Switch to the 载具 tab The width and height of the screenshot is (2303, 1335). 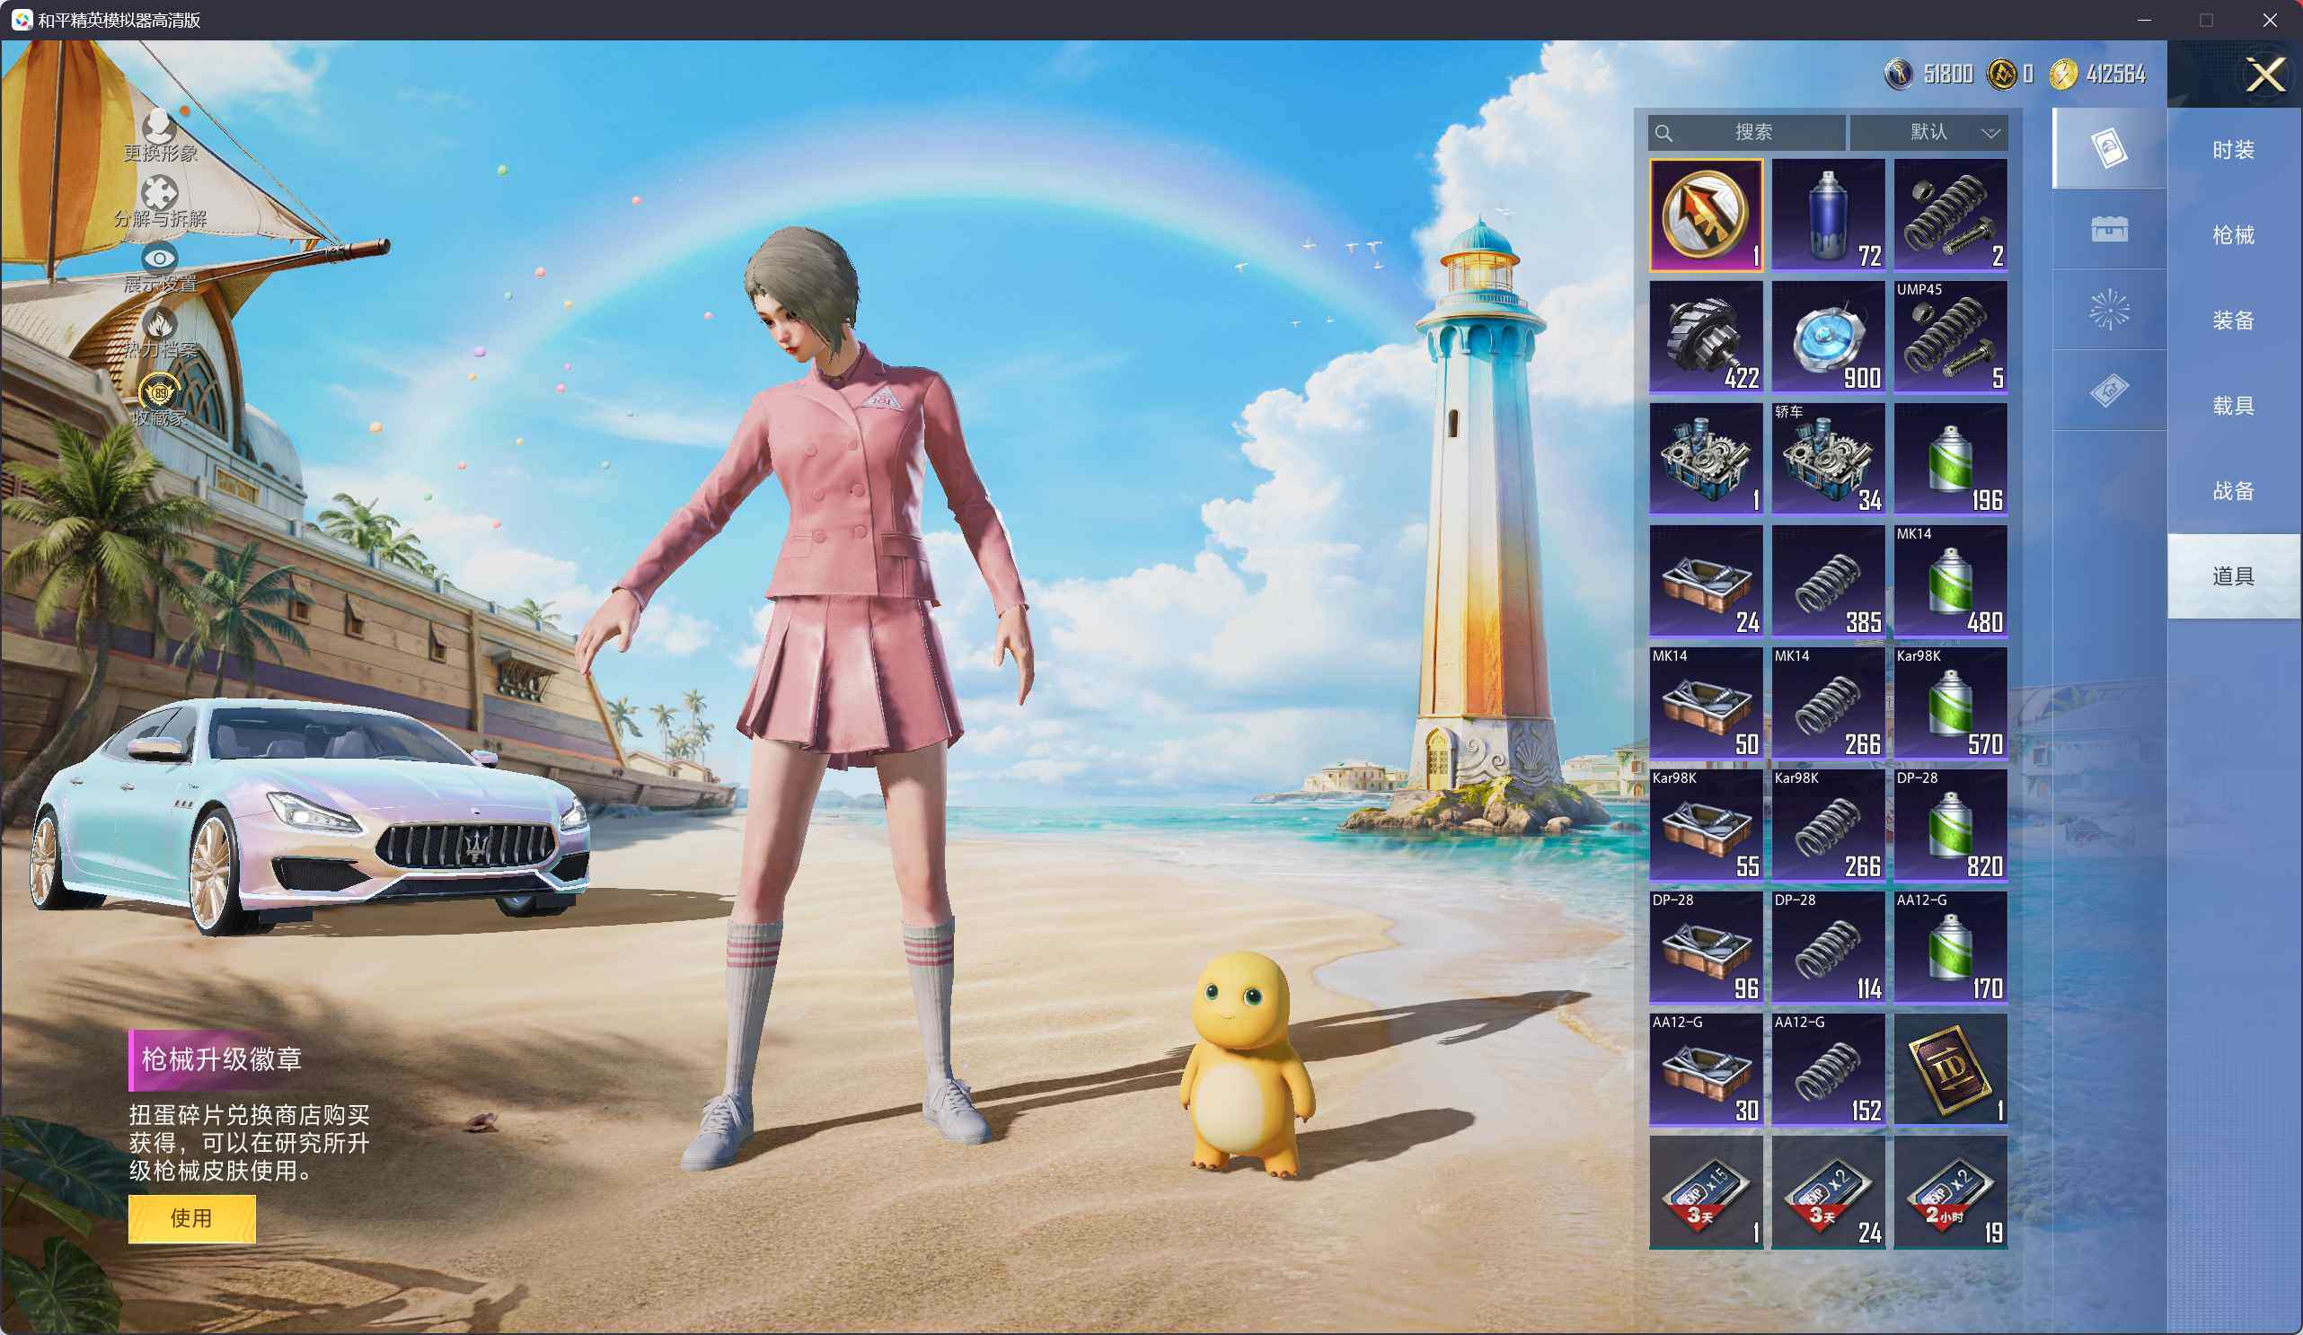[x=2234, y=406]
